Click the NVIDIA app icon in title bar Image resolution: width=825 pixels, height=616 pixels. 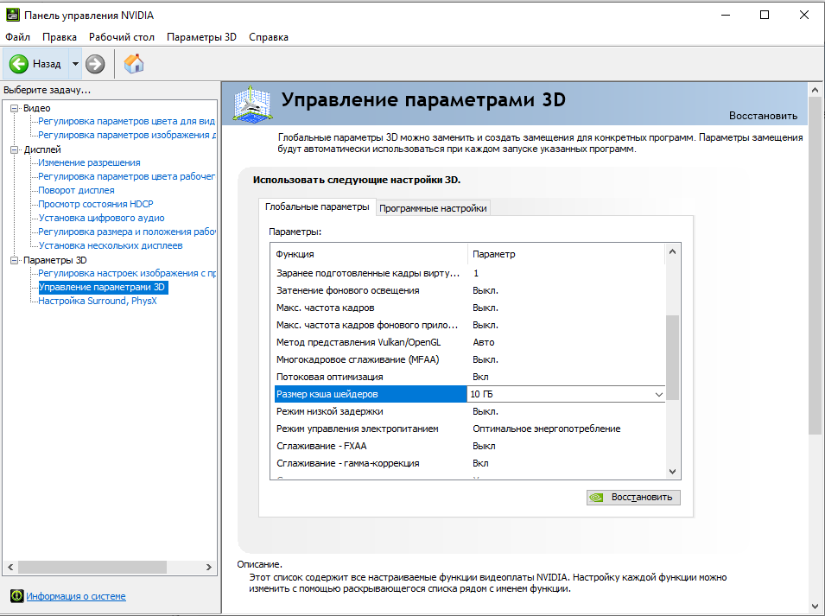click(x=13, y=15)
